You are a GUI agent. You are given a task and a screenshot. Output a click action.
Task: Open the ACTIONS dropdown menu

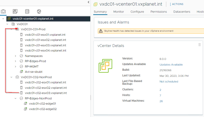pyautogui.click(x=176, y=4)
